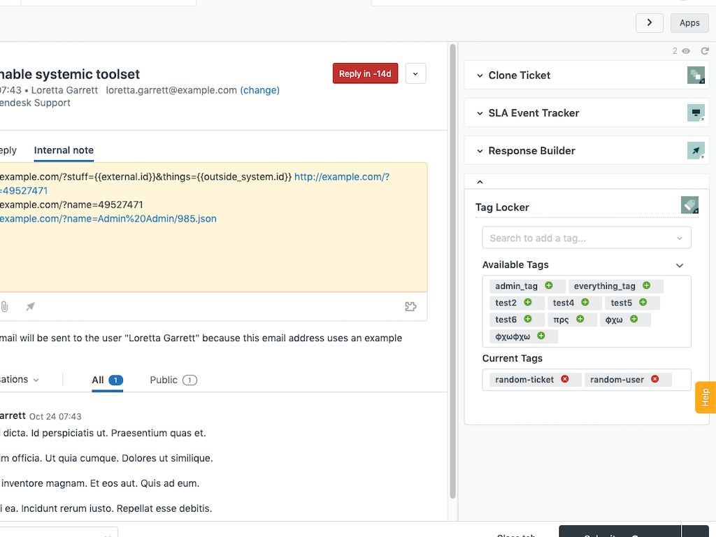Select the Public conversations tab

click(x=173, y=380)
